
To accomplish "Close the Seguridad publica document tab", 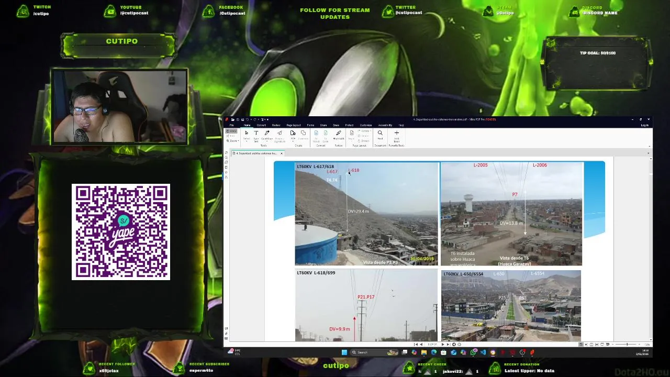I will [282, 153].
